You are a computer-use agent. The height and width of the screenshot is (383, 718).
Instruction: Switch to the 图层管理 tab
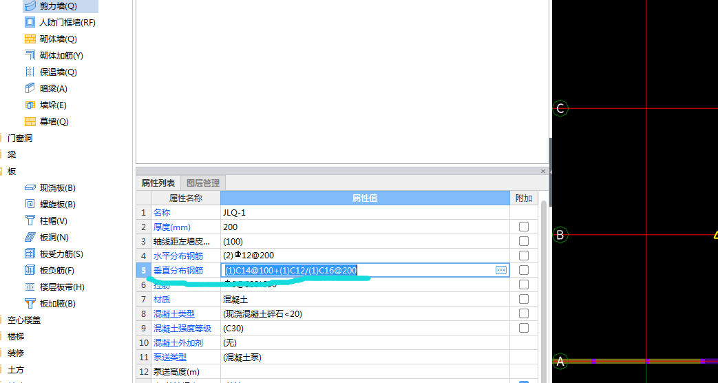[x=203, y=183]
